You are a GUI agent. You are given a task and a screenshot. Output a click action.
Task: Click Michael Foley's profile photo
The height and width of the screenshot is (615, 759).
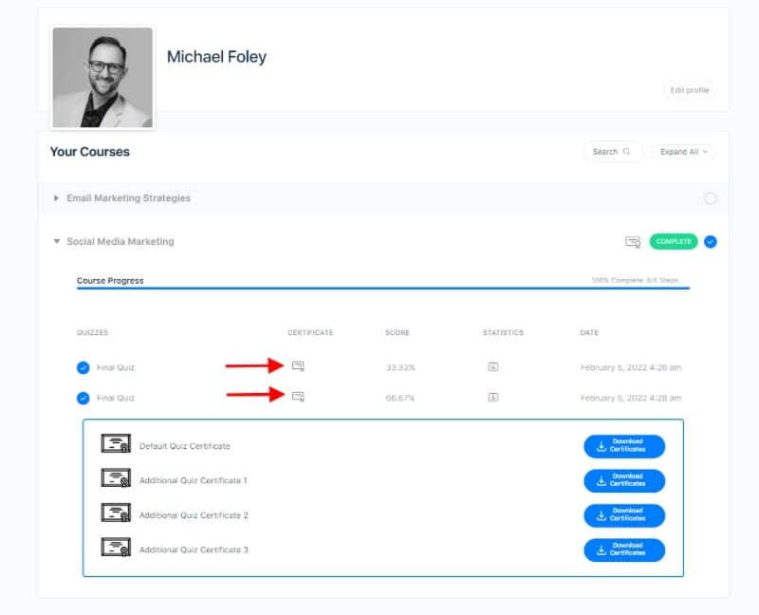pyautogui.click(x=102, y=78)
